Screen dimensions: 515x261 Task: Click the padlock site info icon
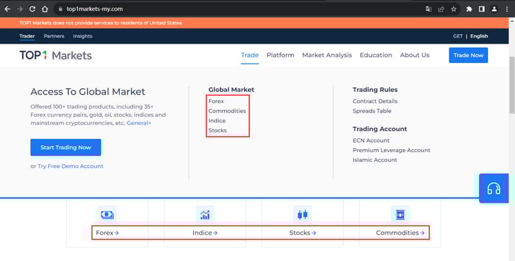61,9
